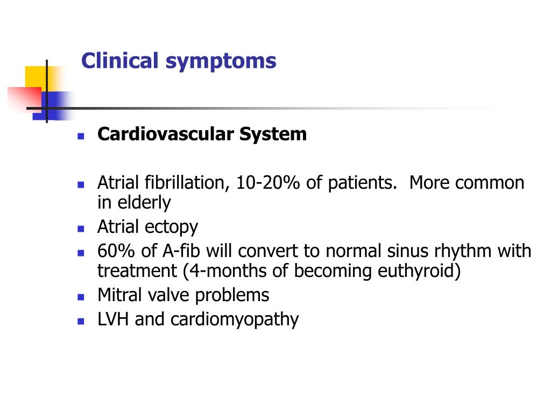Click bullet beside Atrial fibrillation line
551x413 pixels.
pos(81,184)
